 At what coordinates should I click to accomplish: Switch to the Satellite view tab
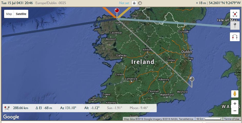21,14
